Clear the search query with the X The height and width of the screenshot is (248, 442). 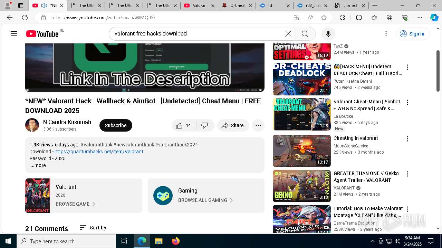click(288, 34)
